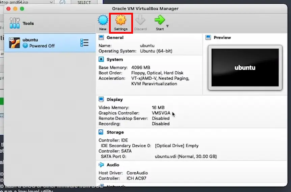Click the Name value ubuntu in General
The height and width of the screenshot is (192, 291).
coord(147,45)
